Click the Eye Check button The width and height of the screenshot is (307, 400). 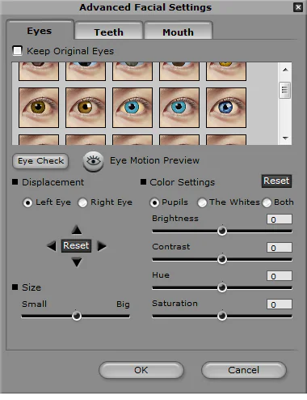pos(40,161)
